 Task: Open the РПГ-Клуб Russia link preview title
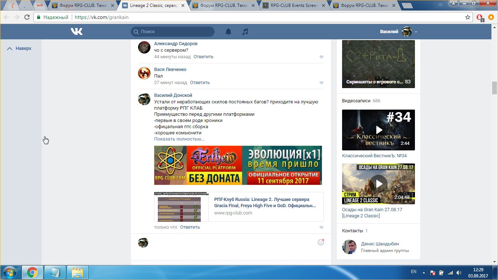click(265, 202)
